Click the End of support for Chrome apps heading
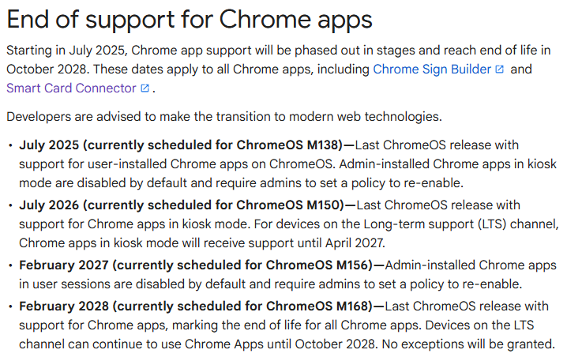 (x=190, y=20)
